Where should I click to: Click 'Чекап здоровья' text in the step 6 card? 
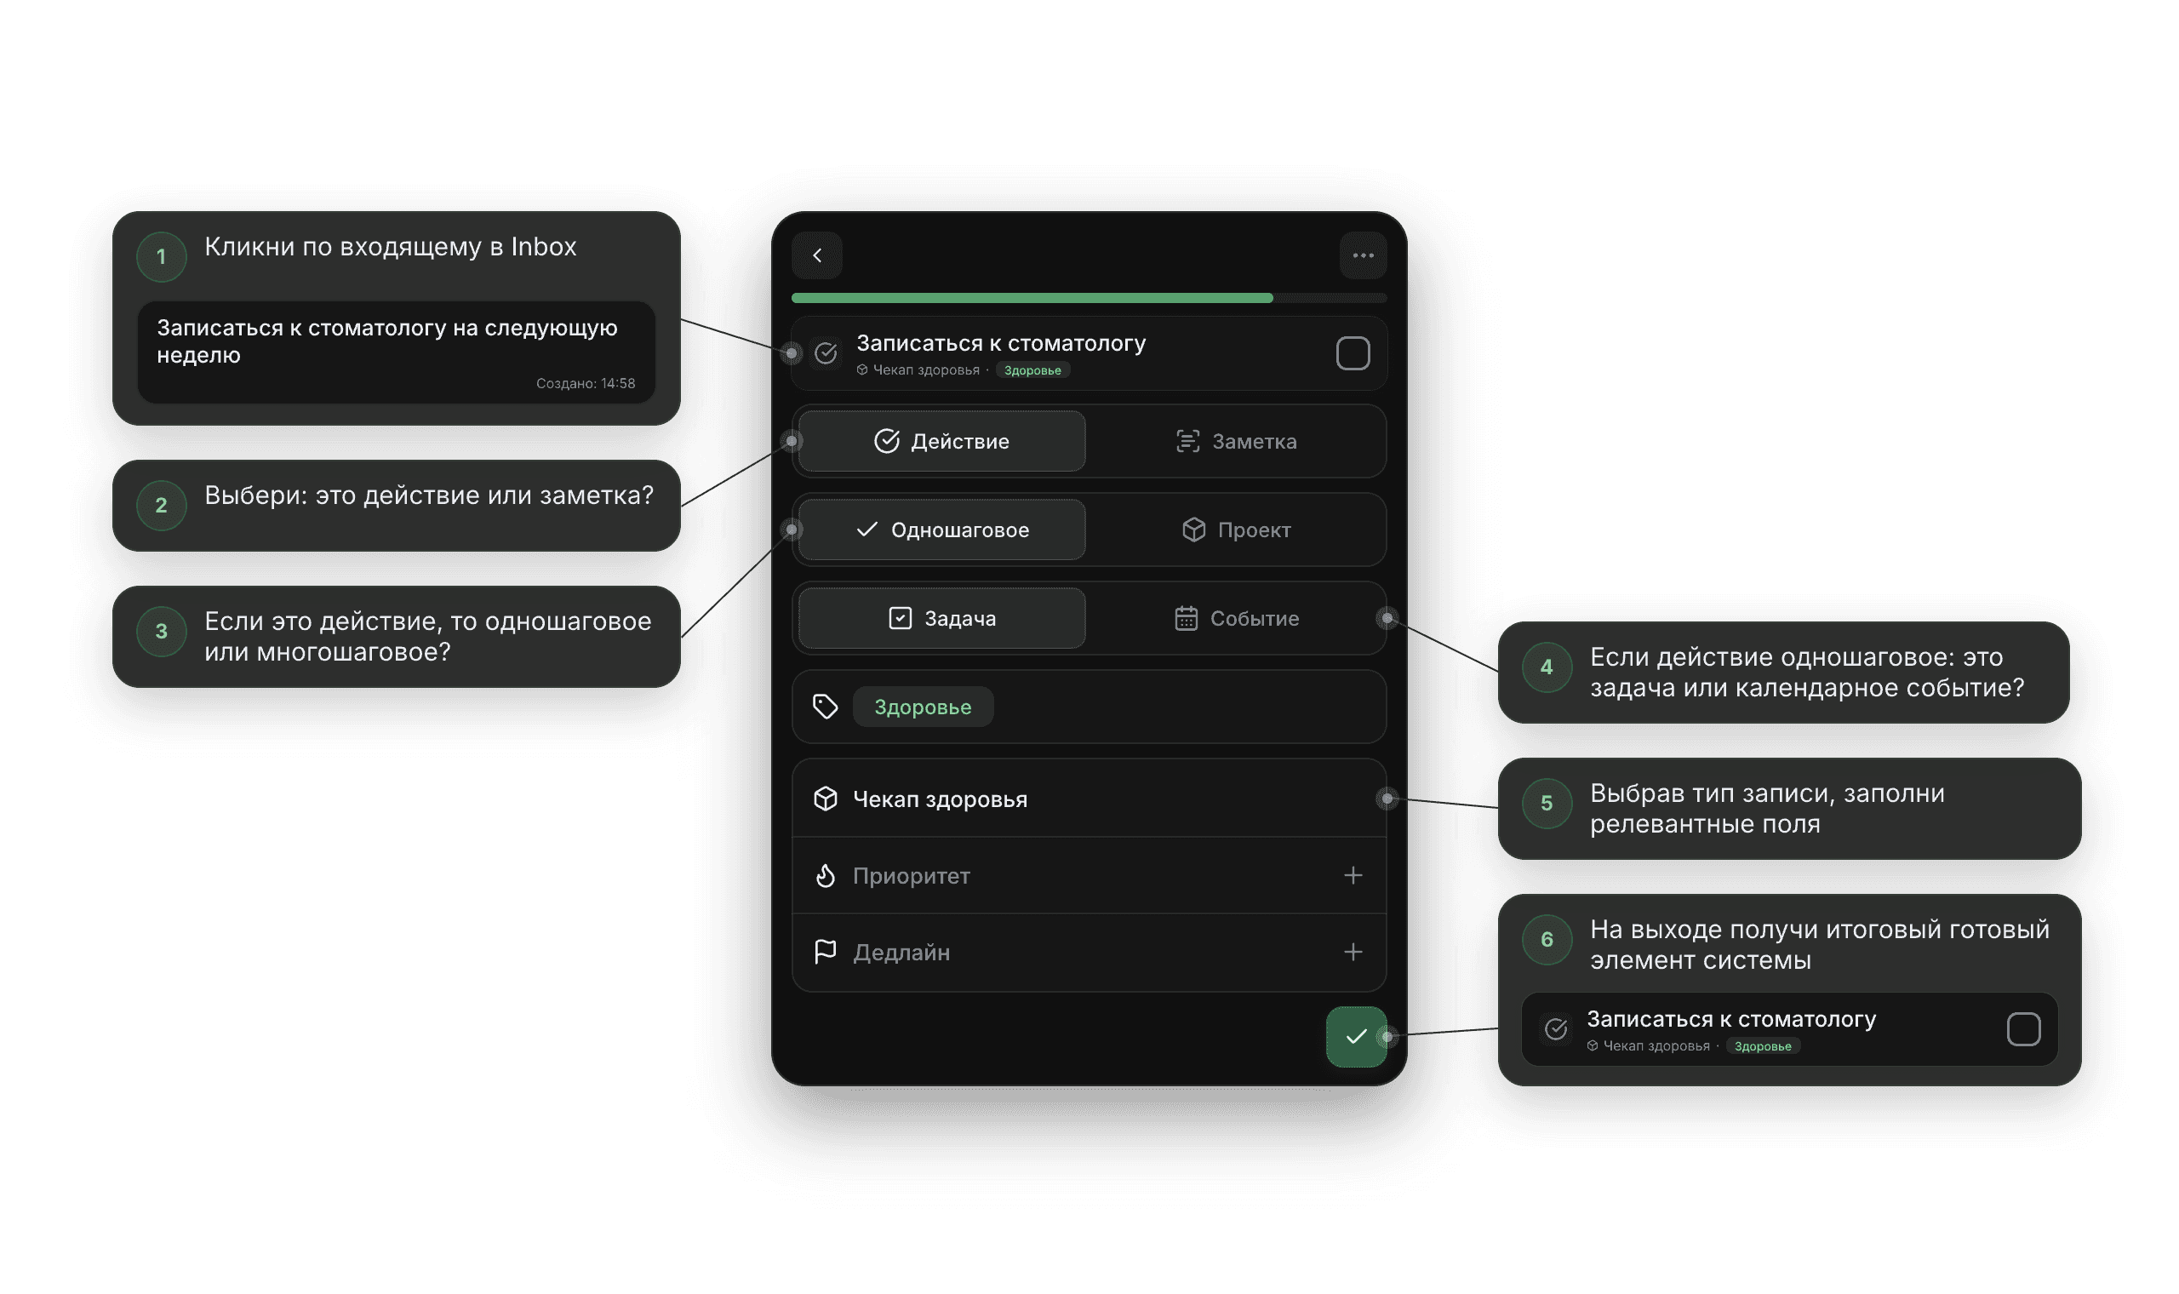point(1656,1046)
